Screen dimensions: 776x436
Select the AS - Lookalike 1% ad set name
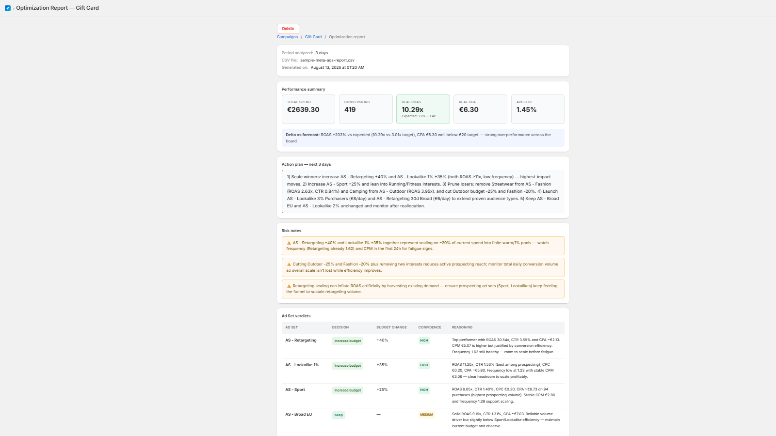302,365
